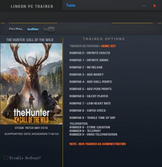Viewport: 162px width, 167px height.
Task: Select Numpad 6 - Silent Player option
Action: click(x=89, y=96)
